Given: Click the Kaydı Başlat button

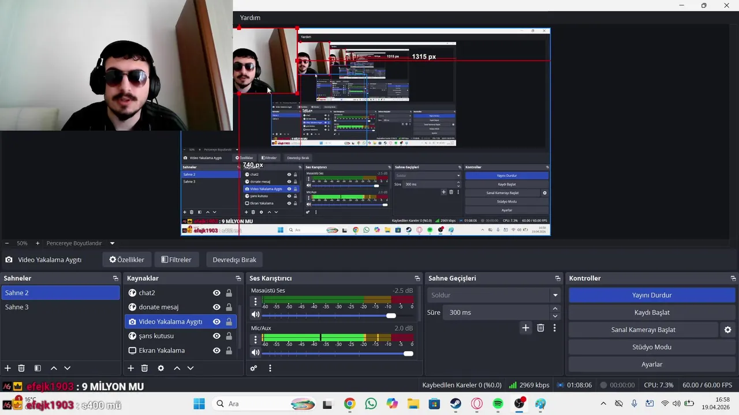Looking at the screenshot, I should click(x=652, y=312).
